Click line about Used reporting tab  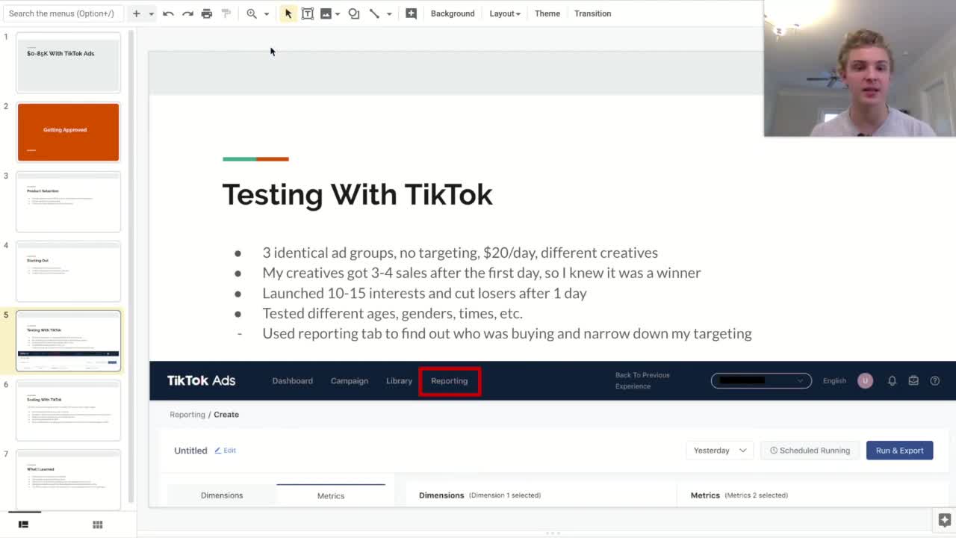pyautogui.click(x=507, y=333)
